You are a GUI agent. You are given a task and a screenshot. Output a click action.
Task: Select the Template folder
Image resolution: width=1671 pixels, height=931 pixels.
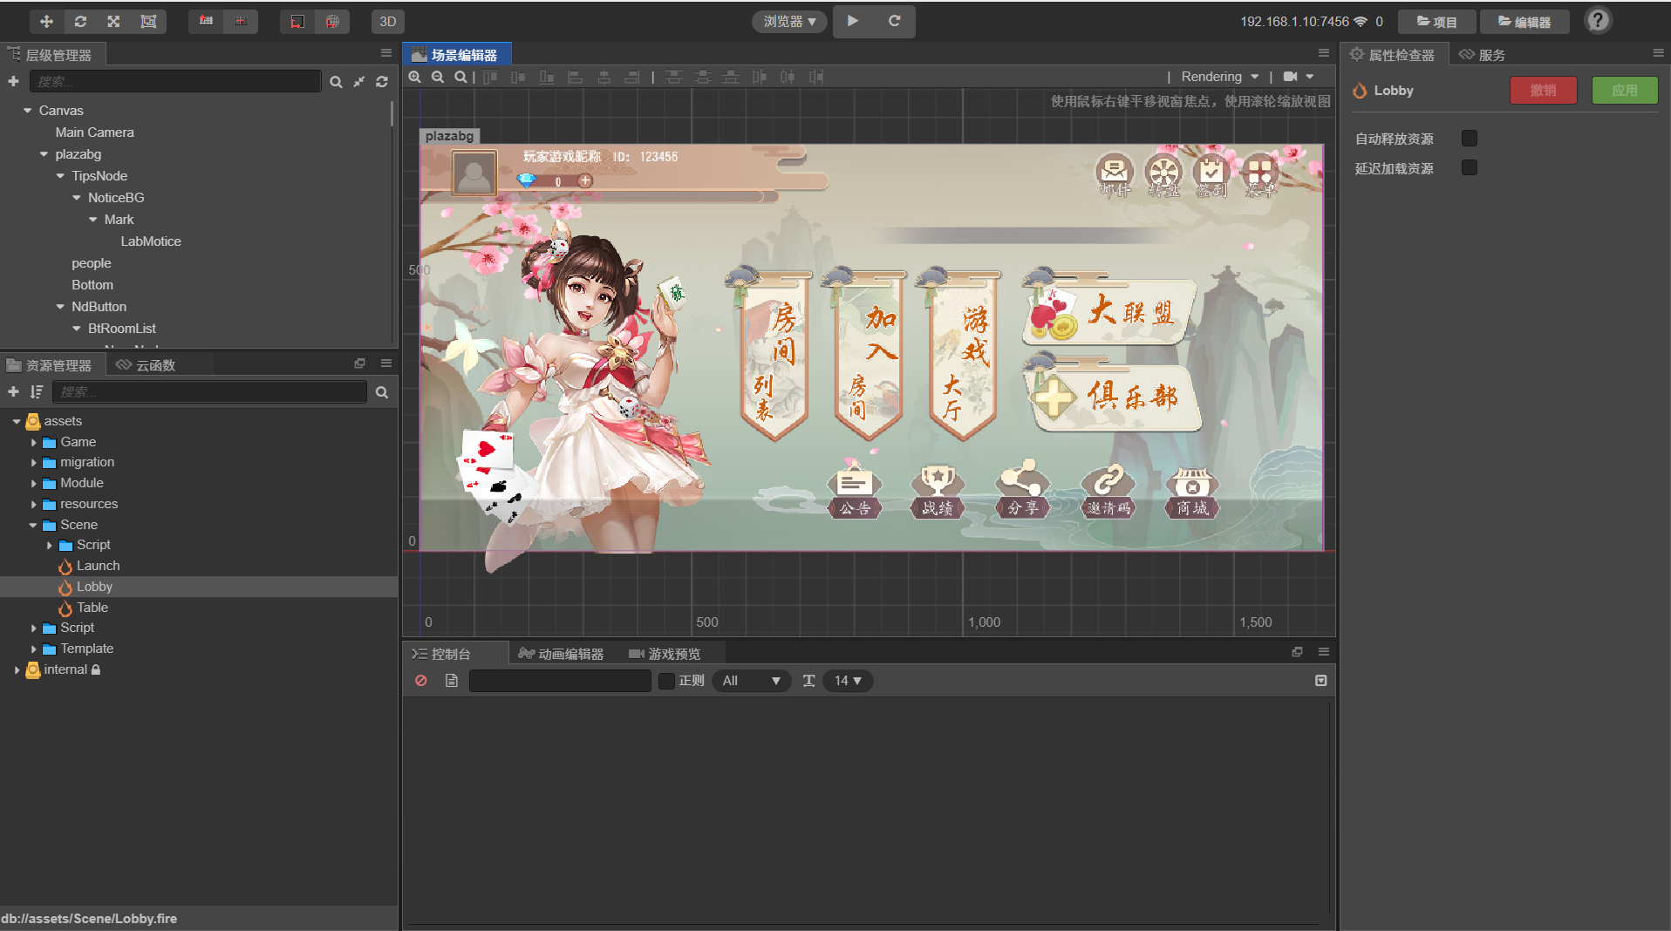pyautogui.click(x=86, y=649)
